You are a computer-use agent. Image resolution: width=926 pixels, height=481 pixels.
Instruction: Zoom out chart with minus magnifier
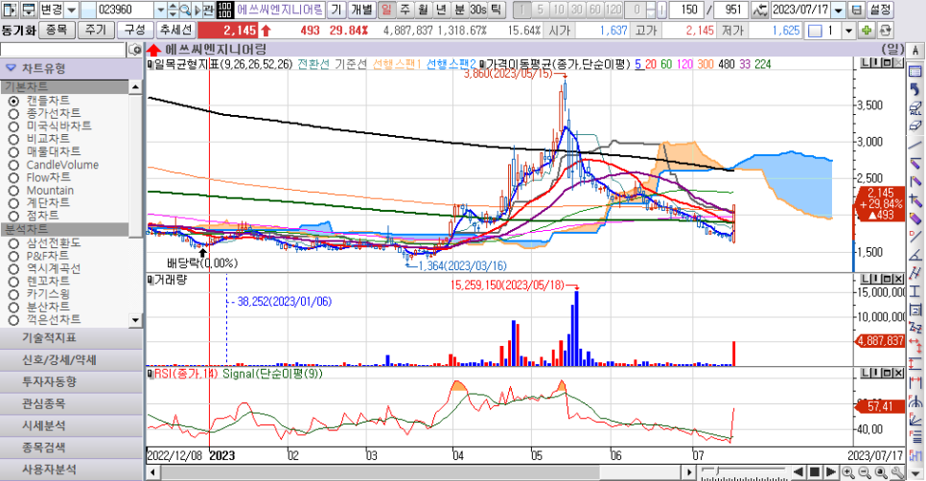pos(865,472)
